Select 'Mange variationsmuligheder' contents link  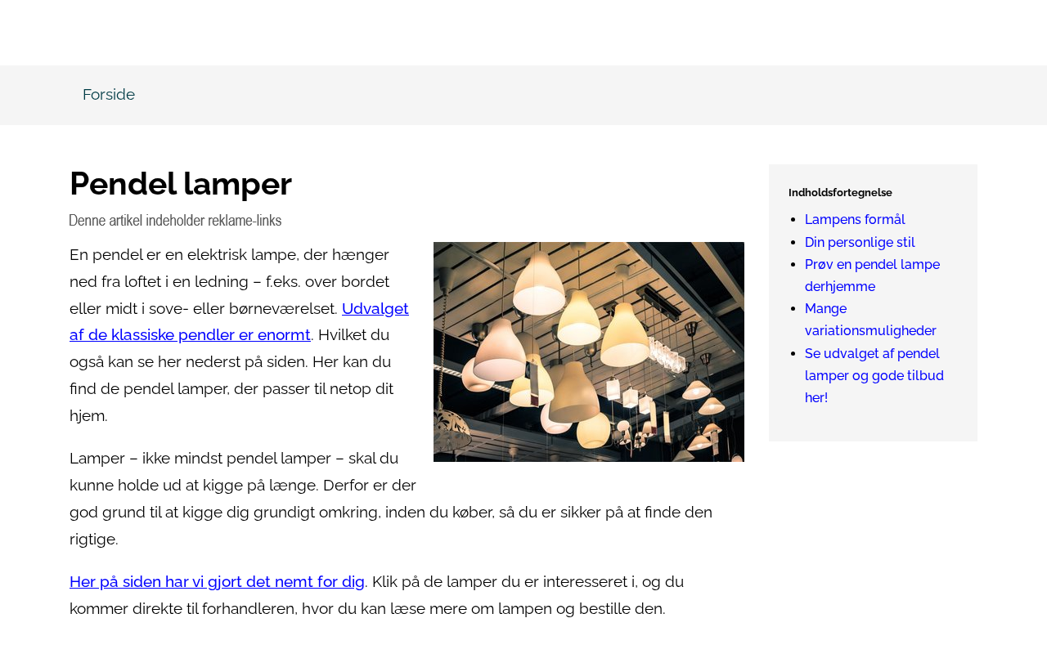click(870, 320)
